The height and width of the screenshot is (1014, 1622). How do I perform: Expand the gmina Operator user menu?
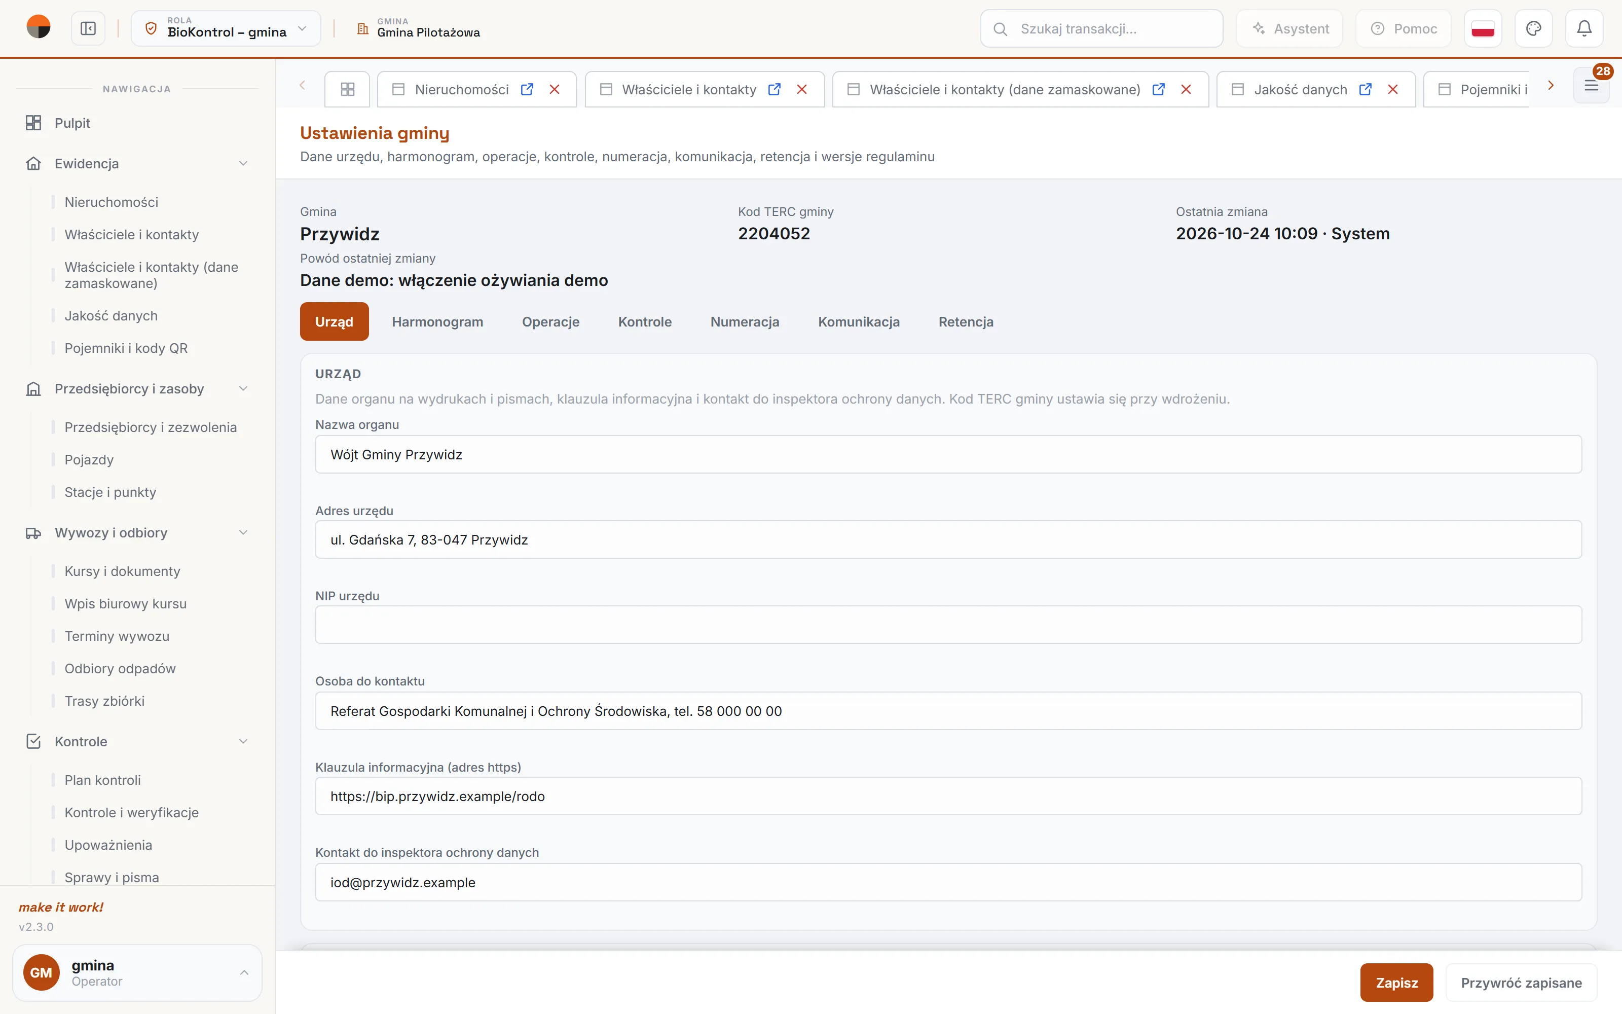pyautogui.click(x=137, y=972)
